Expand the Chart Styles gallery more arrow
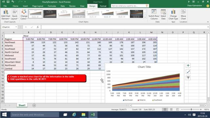This screenshot has height=118, width=210. (145, 17)
